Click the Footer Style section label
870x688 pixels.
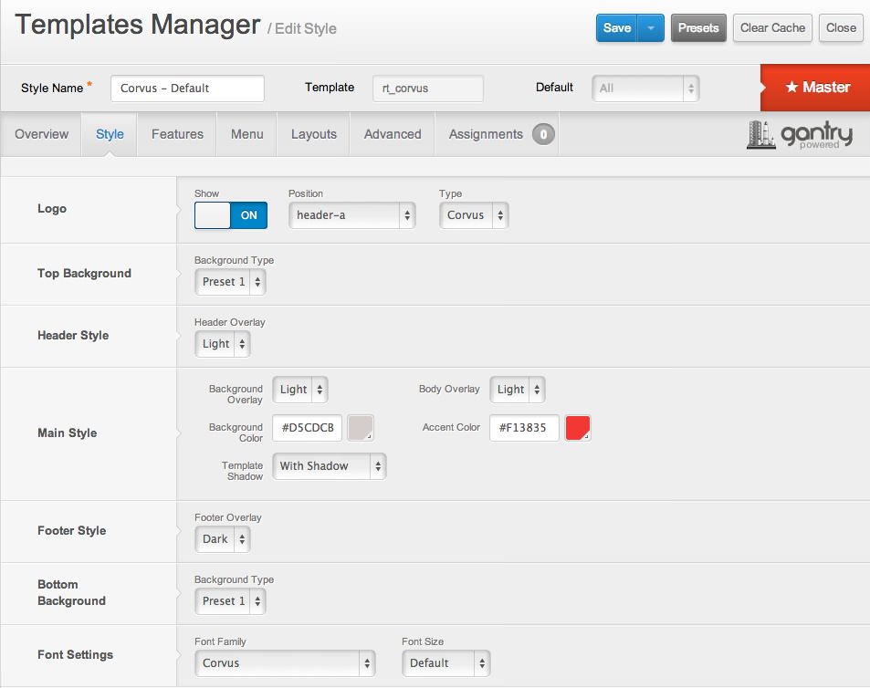click(71, 530)
